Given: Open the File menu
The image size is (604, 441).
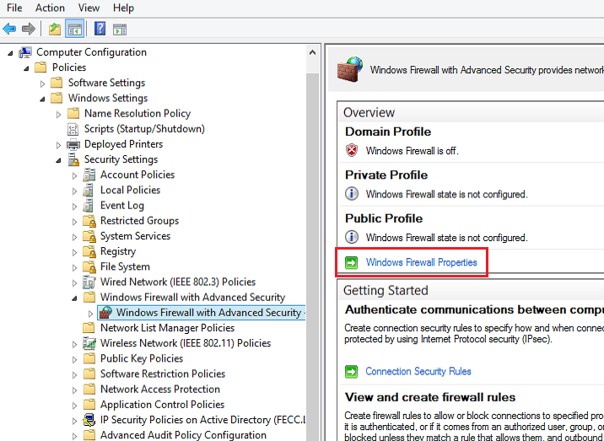Looking at the screenshot, I should tap(14, 8).
